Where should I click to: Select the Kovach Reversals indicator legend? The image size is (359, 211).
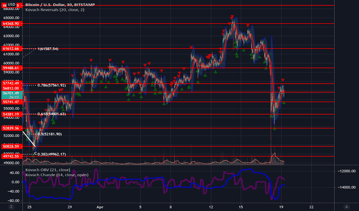[55, 10]
